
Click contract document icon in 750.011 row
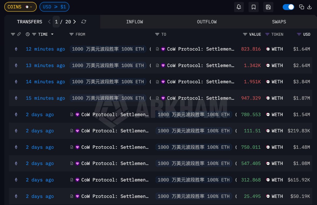72,147
